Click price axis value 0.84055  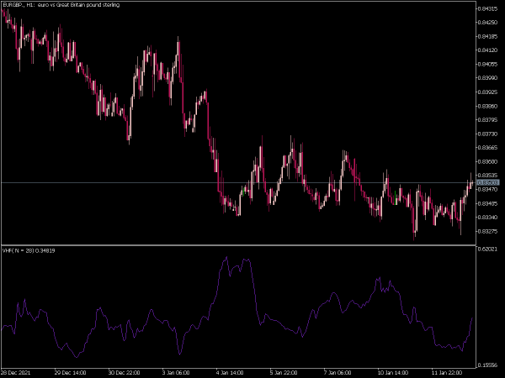487,65
